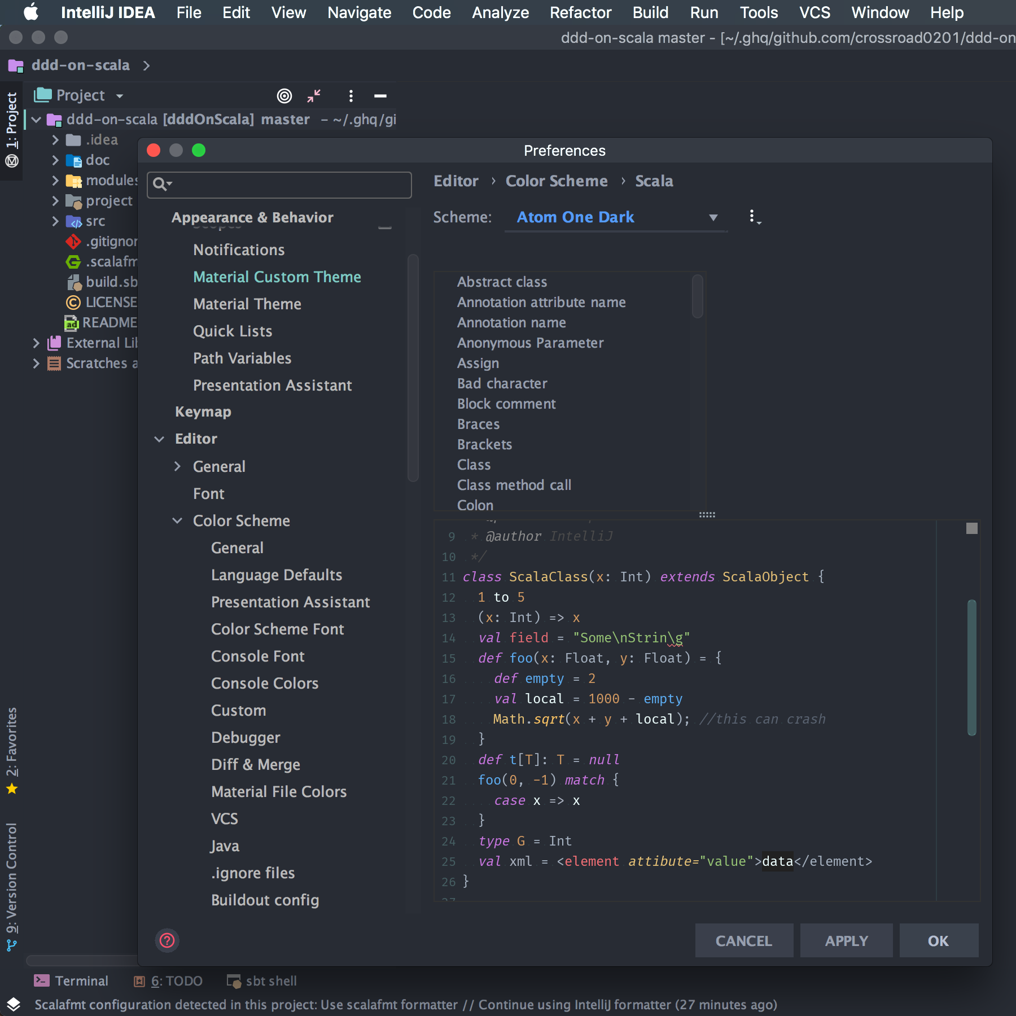Click the .scalafmt file icon
This screenshot has width=1016, height=1016.
click(73, 262)
